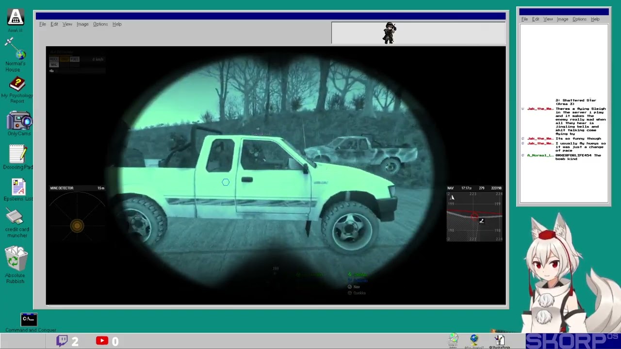Open Edit menu in the game window
Screen dimensions: 621x349
click(54, 24)
